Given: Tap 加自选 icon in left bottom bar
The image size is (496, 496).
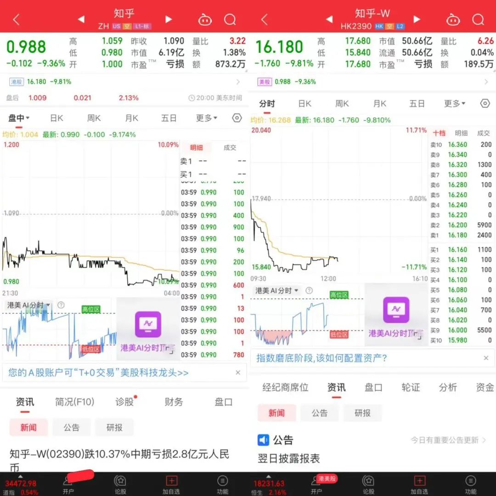Looking at the screenshot, I should (x=171, y=484).
